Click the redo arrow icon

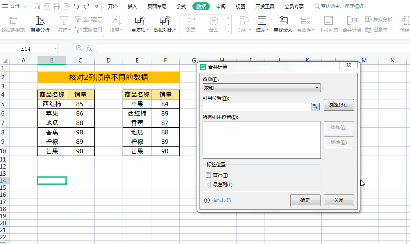86,6
